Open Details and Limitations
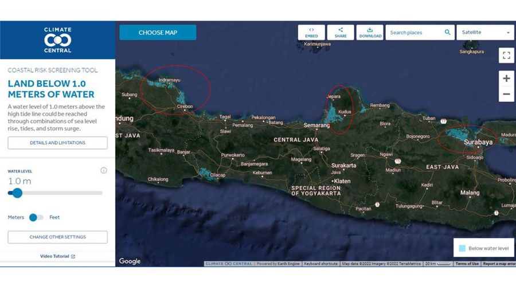Viewport: 516px width, 290px height. point(57,143)
